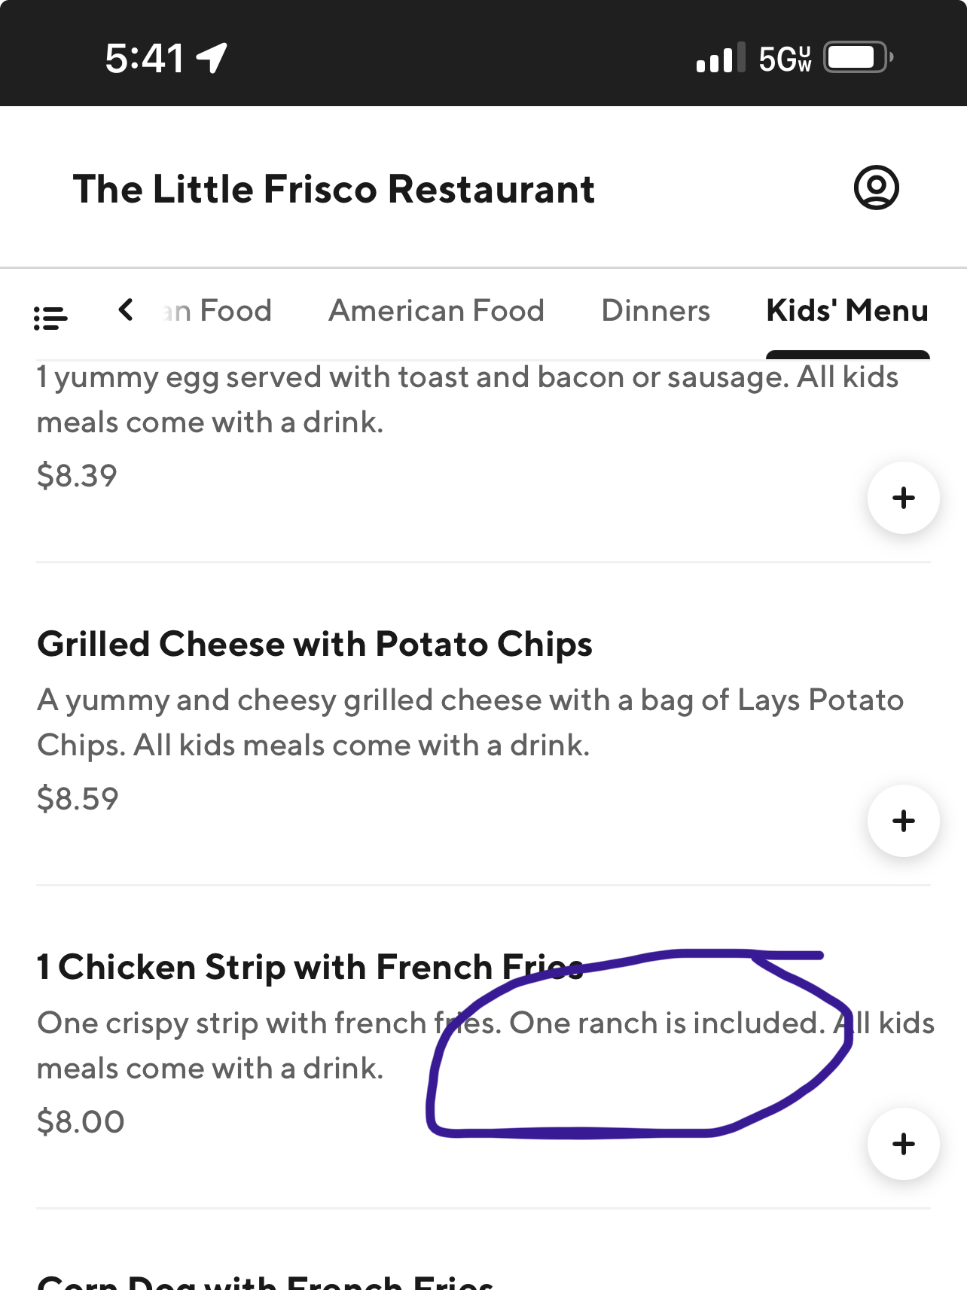Tap the location arrow in status bar
Image resolution: width=967 pixels, height=1290 pixels.
[x=212, y=58]
